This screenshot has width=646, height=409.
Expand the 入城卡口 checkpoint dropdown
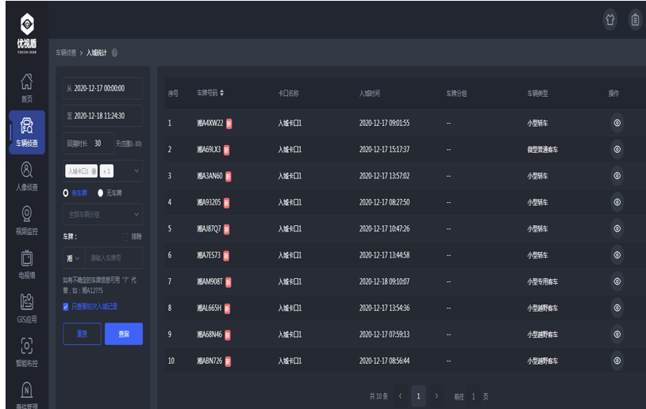(137, 170)
